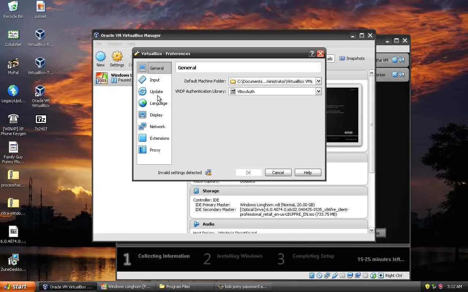The image size is (468, 292).
Task: Click the shared folders icon in VM status bar
Action: point(343,276)
